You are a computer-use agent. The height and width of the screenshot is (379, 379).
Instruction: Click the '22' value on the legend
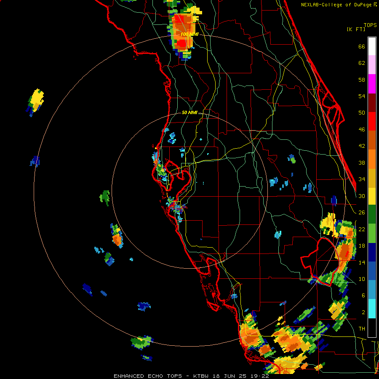(x=362, y=229)
